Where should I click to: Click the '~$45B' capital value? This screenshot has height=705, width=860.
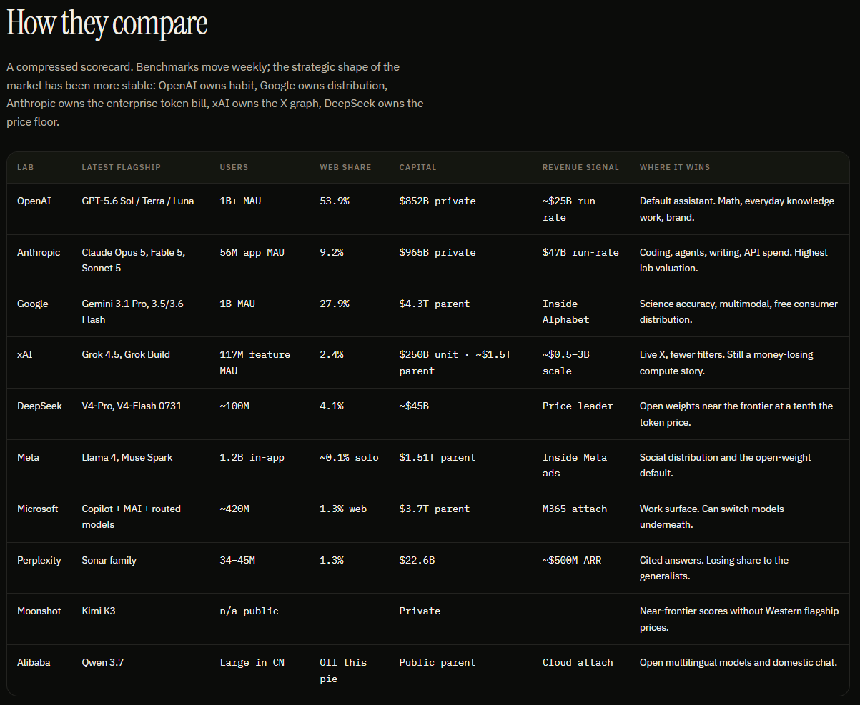[x=414, y=406]
